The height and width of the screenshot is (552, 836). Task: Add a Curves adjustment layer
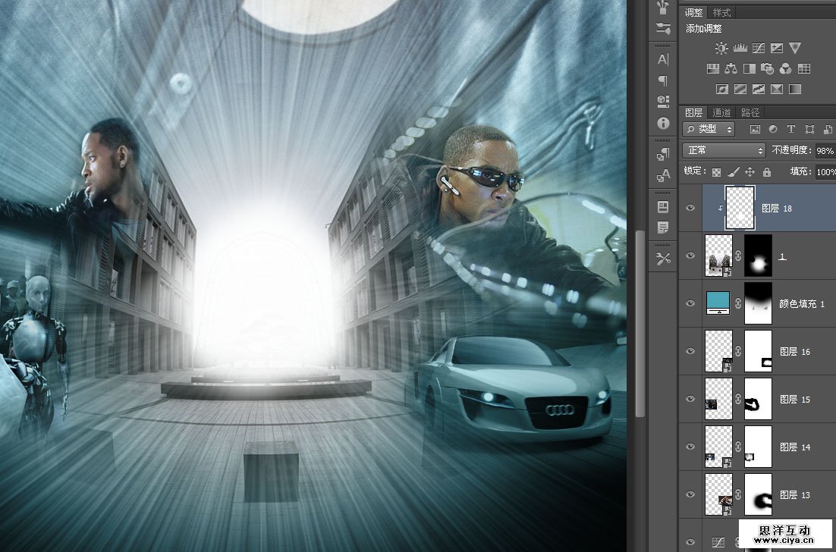tap(758, 48)
